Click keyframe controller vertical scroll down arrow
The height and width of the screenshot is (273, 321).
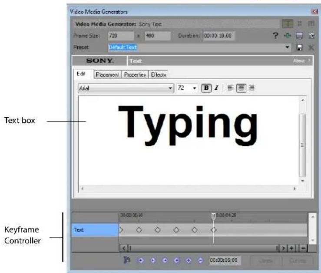coord(313,240)
